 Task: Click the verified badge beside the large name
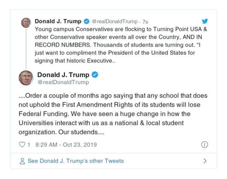[95, 75]
